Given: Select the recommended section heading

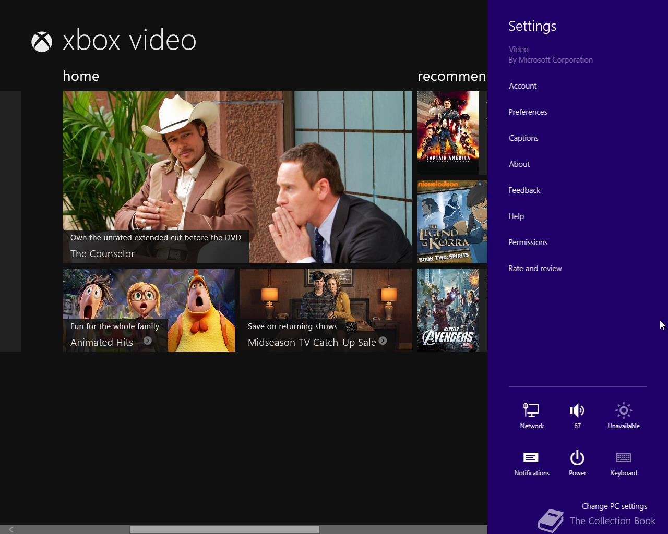Looking at the screenshot, I should [x=452, y=76].
